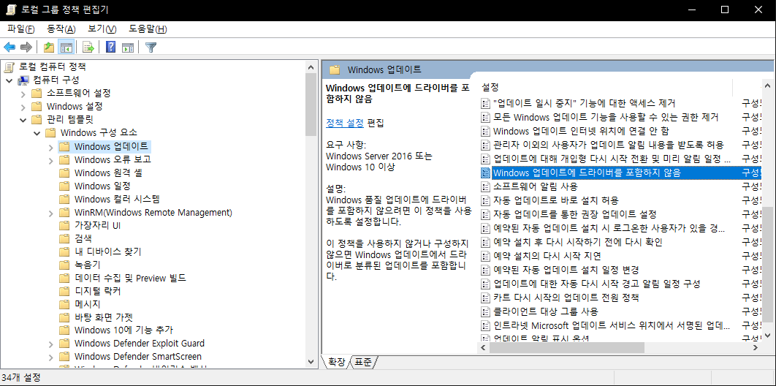Click the Forward arrow toolbar icon
Image resolution: width=776 pixels, height=386 pixels.
[x=26, y=48]
